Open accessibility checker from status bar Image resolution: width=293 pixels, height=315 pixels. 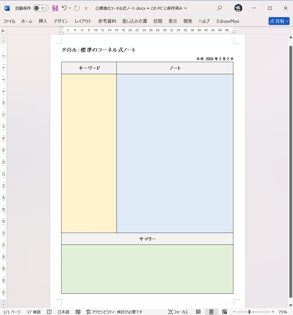point(114,312)
